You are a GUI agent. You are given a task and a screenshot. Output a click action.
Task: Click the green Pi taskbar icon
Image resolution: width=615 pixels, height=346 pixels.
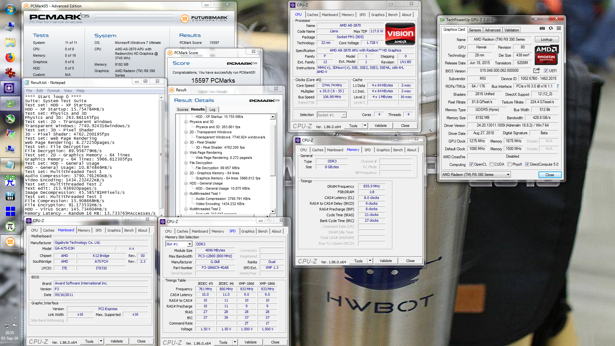tap(10, 227)
